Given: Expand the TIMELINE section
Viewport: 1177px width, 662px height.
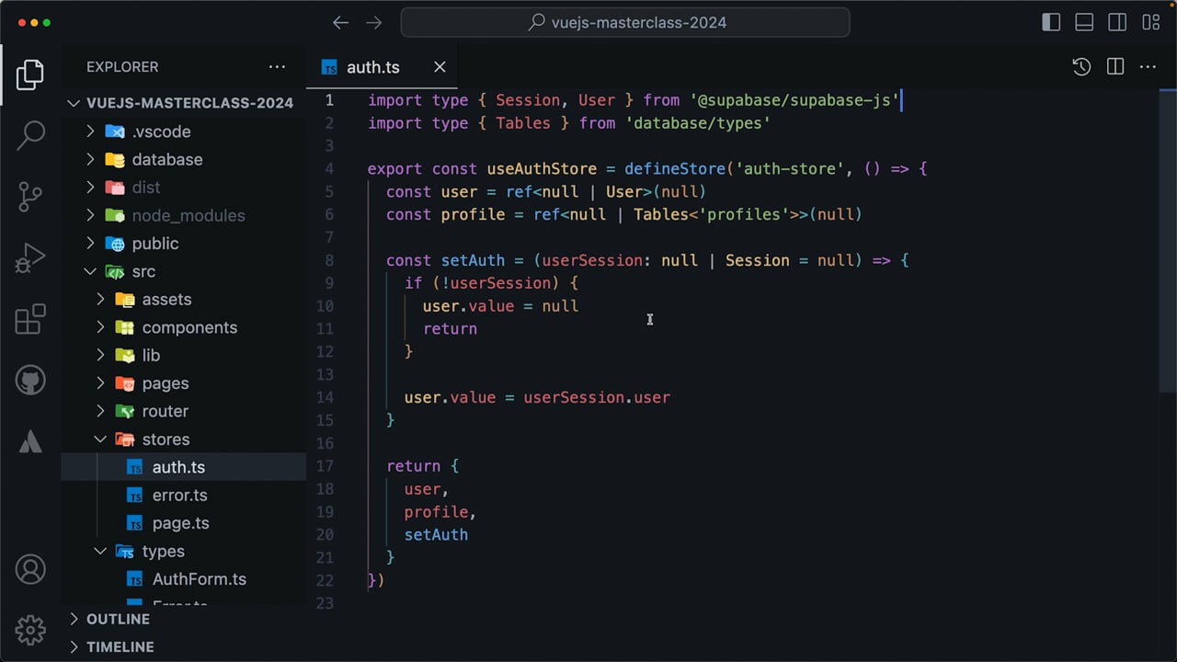Looking at the screenshot, I should click(184, 646).
